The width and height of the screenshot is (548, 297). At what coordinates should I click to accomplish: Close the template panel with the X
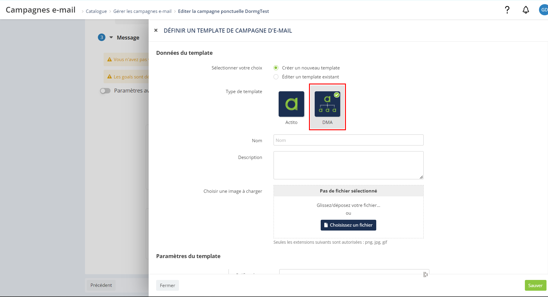point(156,30)
